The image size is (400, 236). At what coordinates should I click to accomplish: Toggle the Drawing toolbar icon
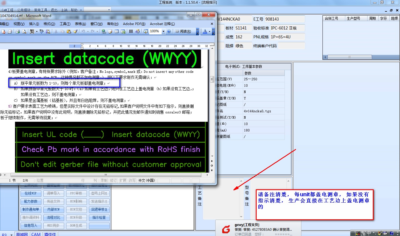(x=137, y=31)
